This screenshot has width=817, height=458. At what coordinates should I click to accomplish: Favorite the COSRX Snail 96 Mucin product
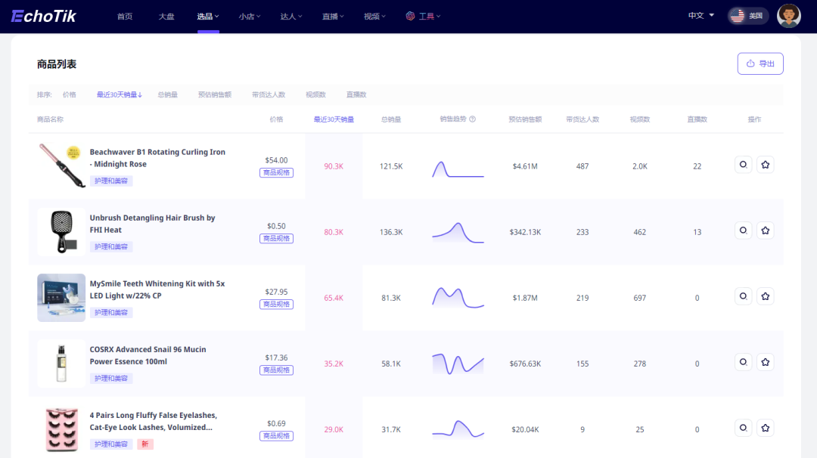point(765,362)
